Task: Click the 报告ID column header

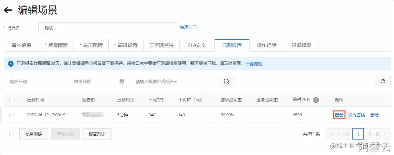Action: [x=88, y=100]
